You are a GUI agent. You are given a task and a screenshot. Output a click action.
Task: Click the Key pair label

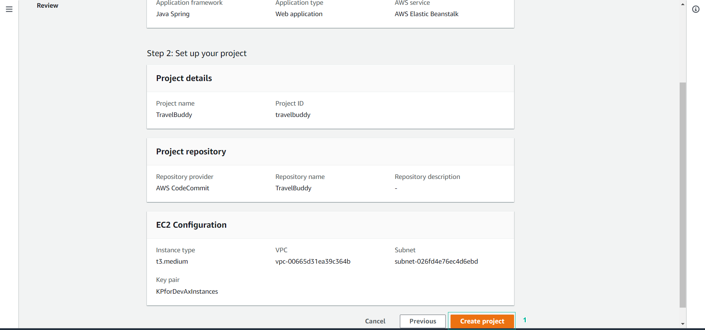[x=167, y=280]
